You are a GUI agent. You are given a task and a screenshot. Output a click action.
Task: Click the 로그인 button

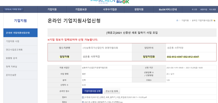click(194, 10)
